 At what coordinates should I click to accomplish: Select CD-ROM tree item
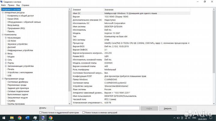click(12, 41)
